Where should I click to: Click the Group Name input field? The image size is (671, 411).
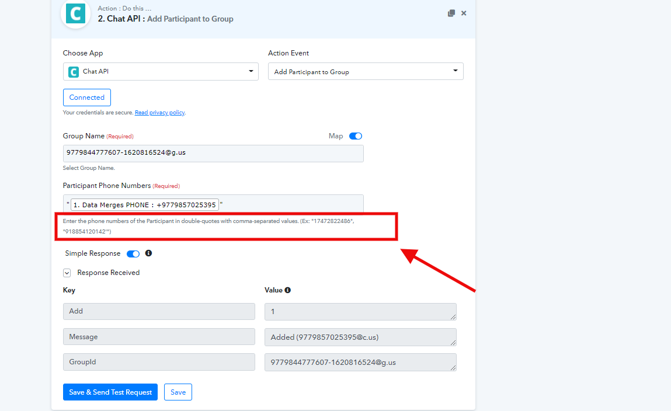(x=213, y=154)
